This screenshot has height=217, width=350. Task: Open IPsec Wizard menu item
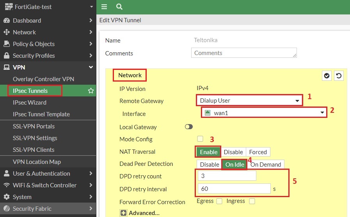[30, 103]
